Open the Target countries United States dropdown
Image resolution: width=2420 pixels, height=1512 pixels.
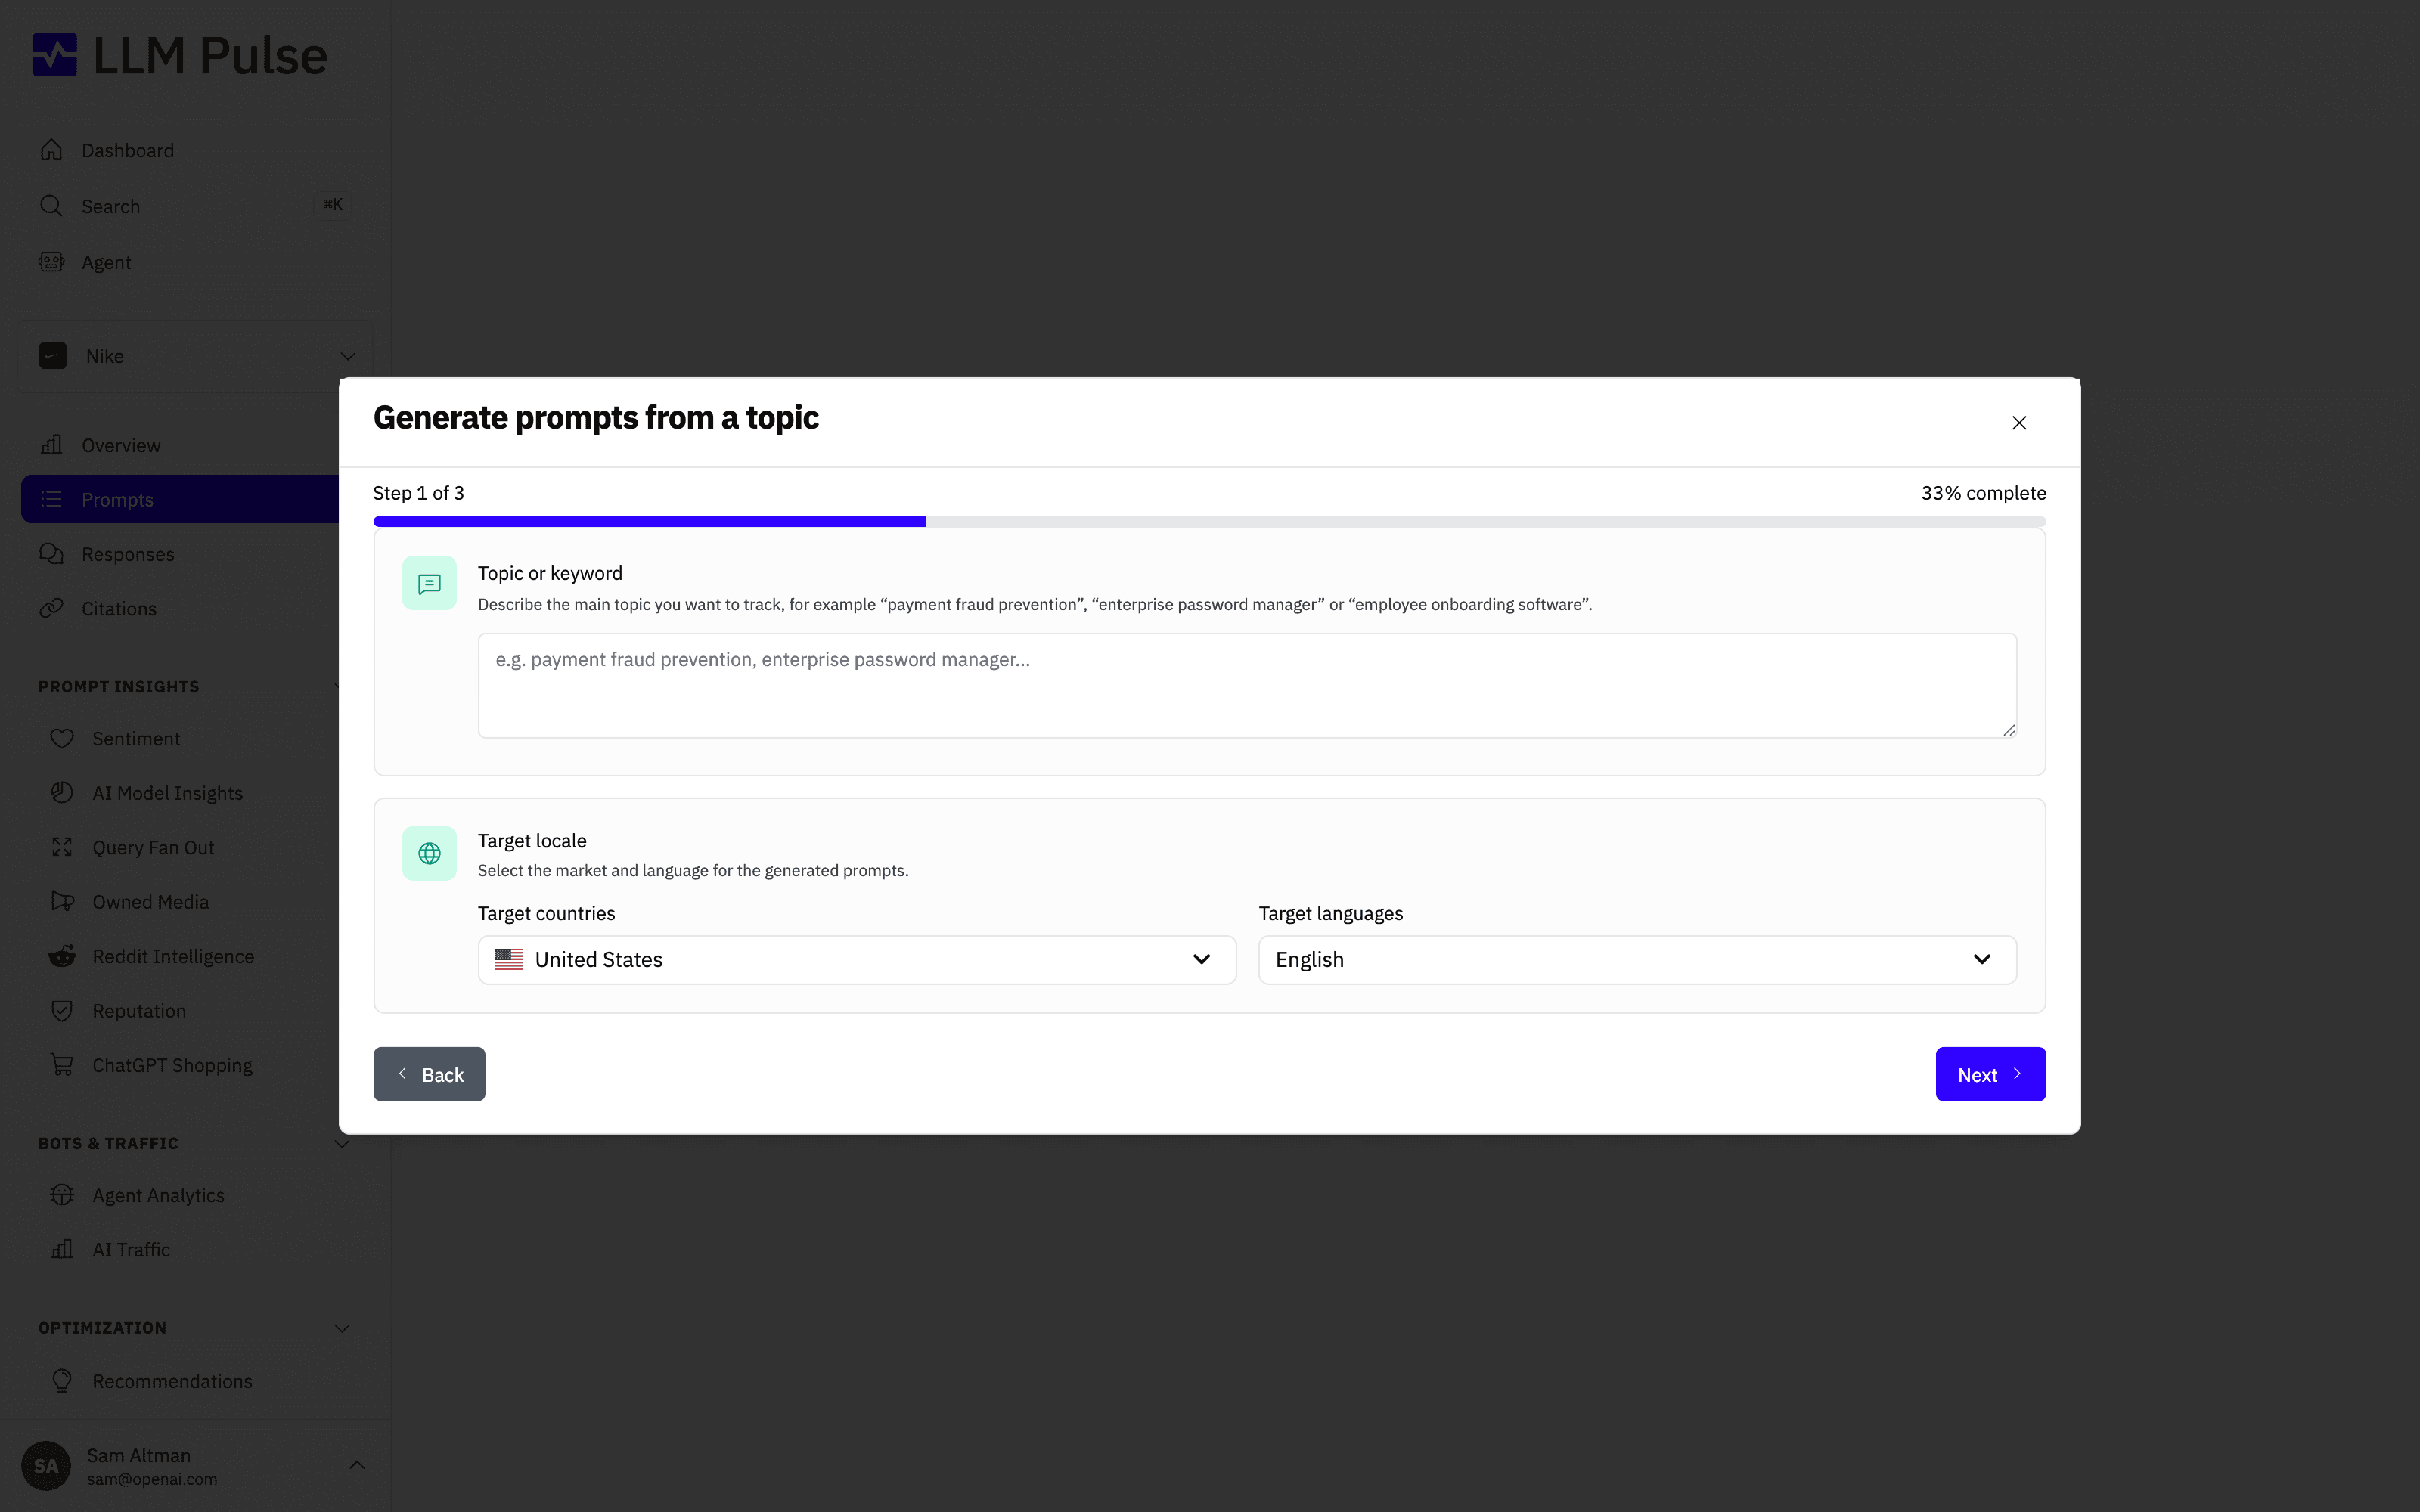click(x=857, y=960)
